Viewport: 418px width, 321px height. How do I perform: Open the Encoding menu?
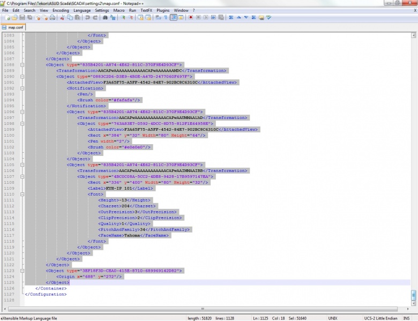(x=61, y=10)
